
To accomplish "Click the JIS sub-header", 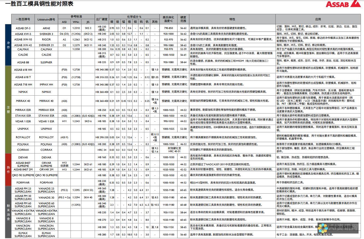I will [88, 22].
